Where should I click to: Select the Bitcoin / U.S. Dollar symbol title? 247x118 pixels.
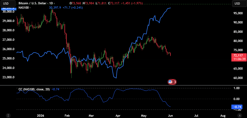(x=31, y=3)
